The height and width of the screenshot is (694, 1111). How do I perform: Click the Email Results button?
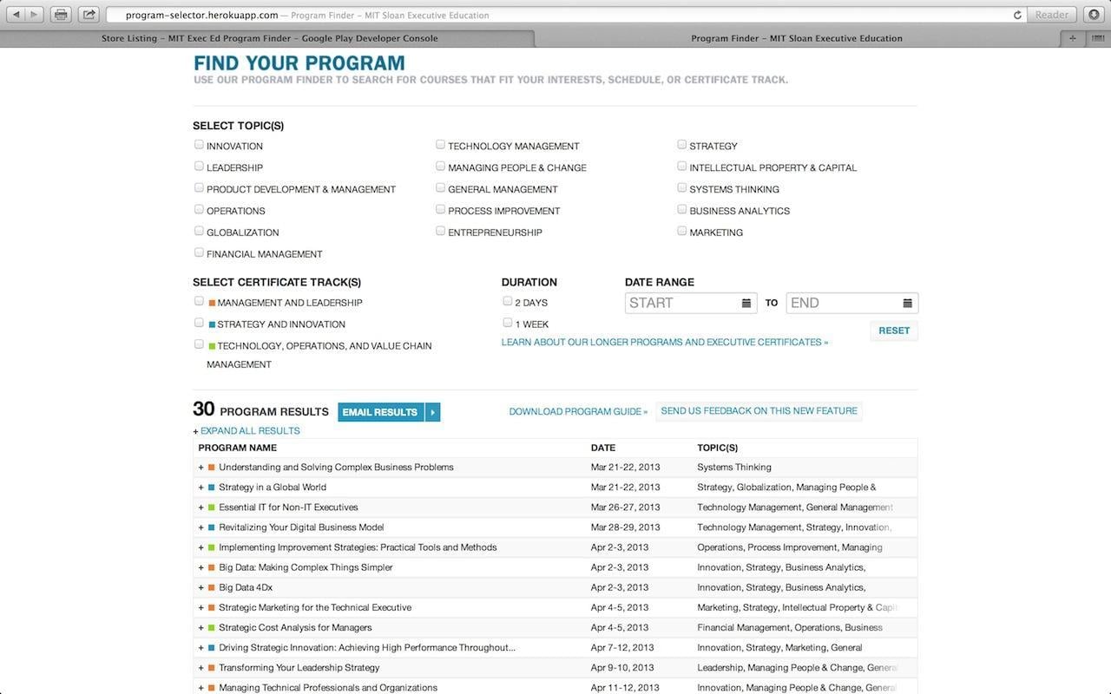pos(380,412)
